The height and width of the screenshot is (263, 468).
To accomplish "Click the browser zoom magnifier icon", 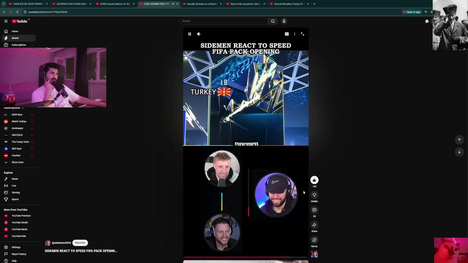I will click(x=426, y=12).
